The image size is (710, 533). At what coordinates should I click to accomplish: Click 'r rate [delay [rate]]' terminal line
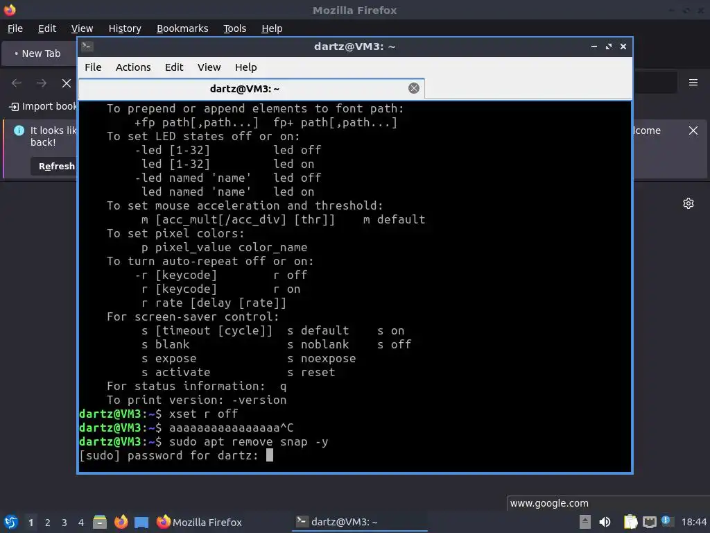[214, 303]
